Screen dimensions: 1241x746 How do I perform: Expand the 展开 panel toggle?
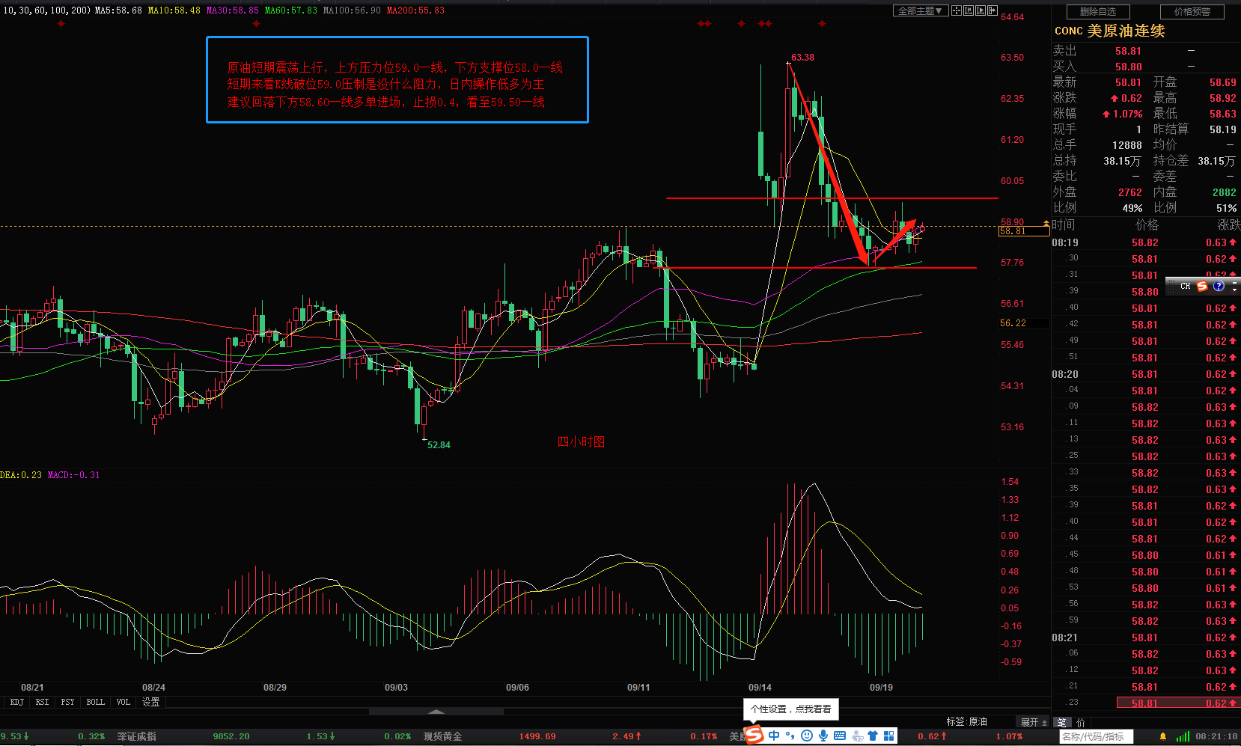click(x=1034, y=722)
